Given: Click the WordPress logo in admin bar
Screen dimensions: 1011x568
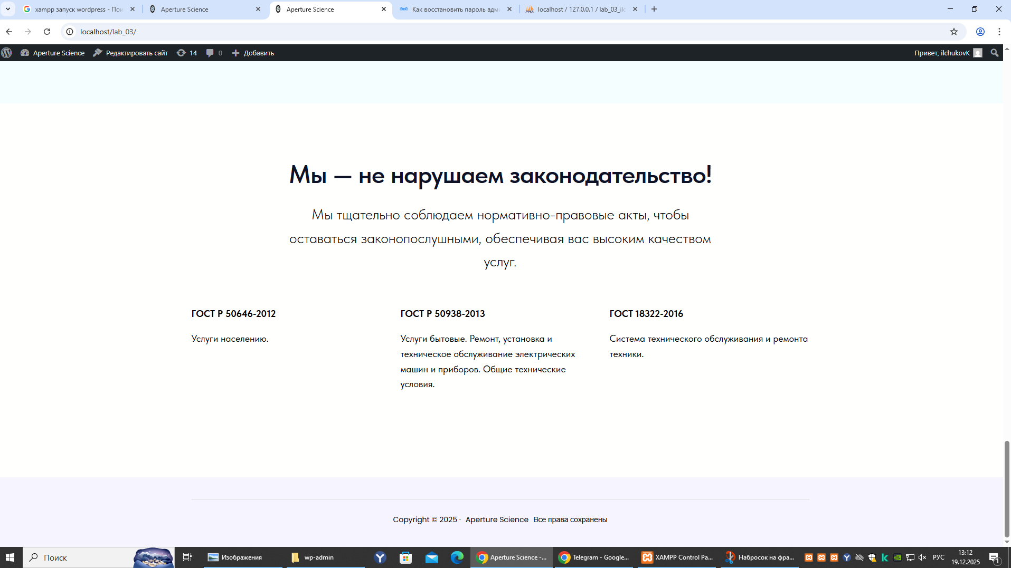Looking at the screenshot, I should (7, 53).
